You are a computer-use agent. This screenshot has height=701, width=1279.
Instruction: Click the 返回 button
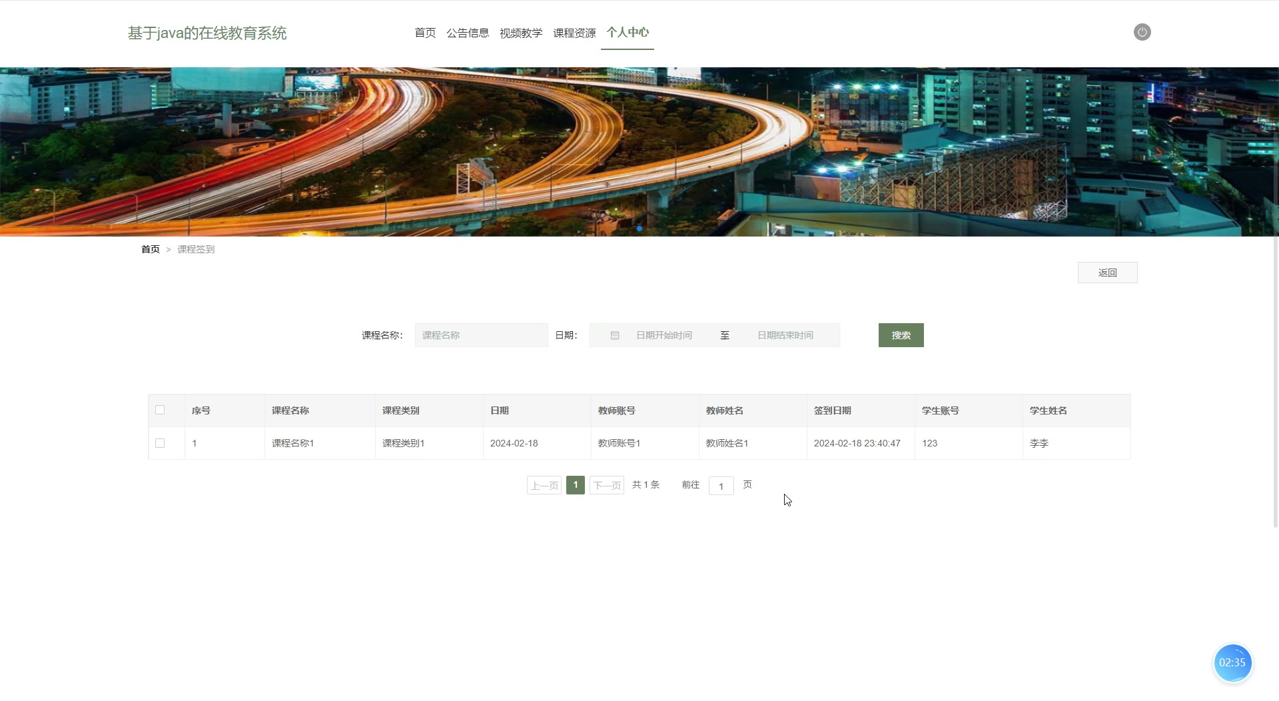(1107, 273)
